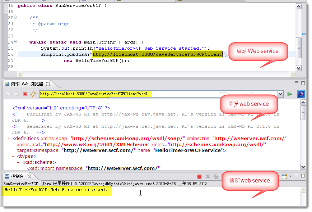Open new console view icon
Image resolution: width=312 pixels, height=212 pixels.
(284, 176)
